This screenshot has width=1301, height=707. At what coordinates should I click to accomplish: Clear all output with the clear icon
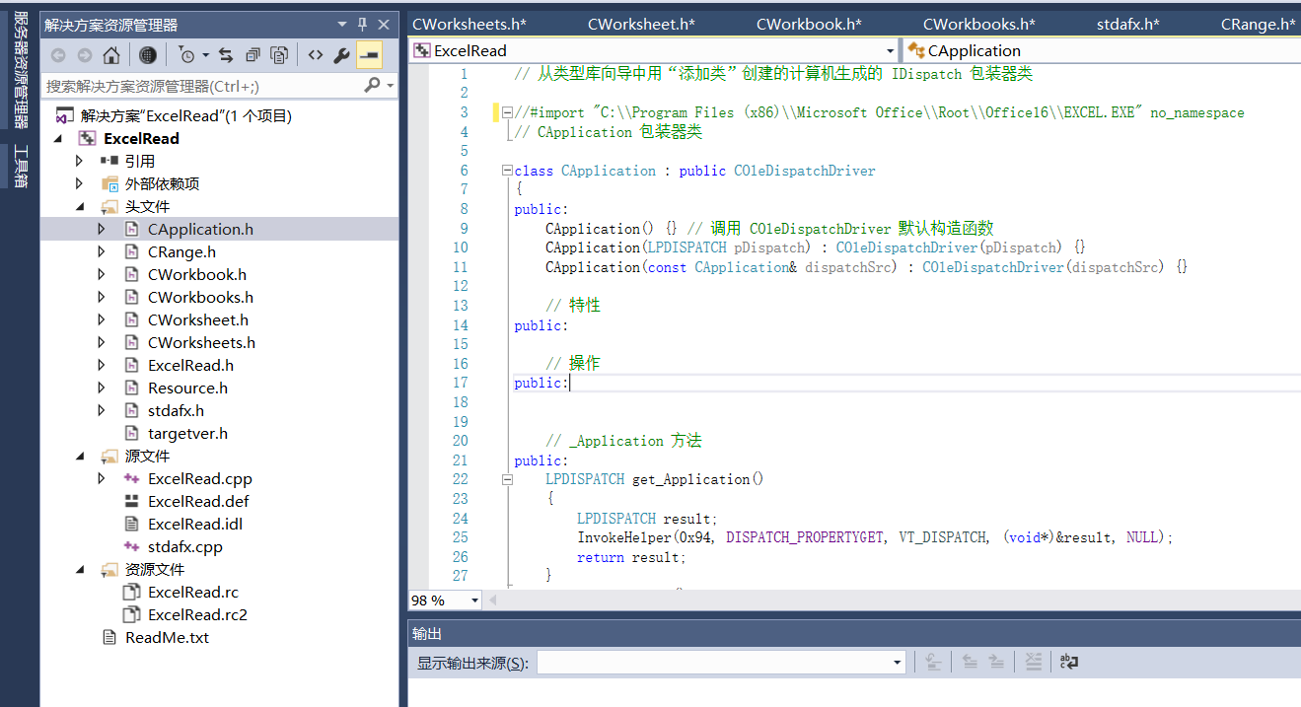click(1033, 662)
